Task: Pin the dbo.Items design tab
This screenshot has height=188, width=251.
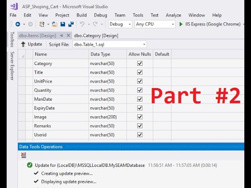Action: 62,36
